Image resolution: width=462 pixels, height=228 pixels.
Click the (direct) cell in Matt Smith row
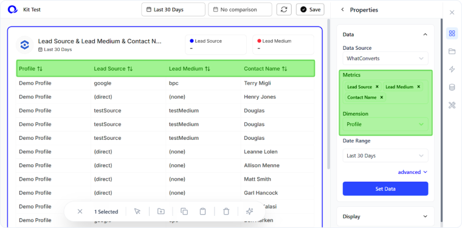103,179
